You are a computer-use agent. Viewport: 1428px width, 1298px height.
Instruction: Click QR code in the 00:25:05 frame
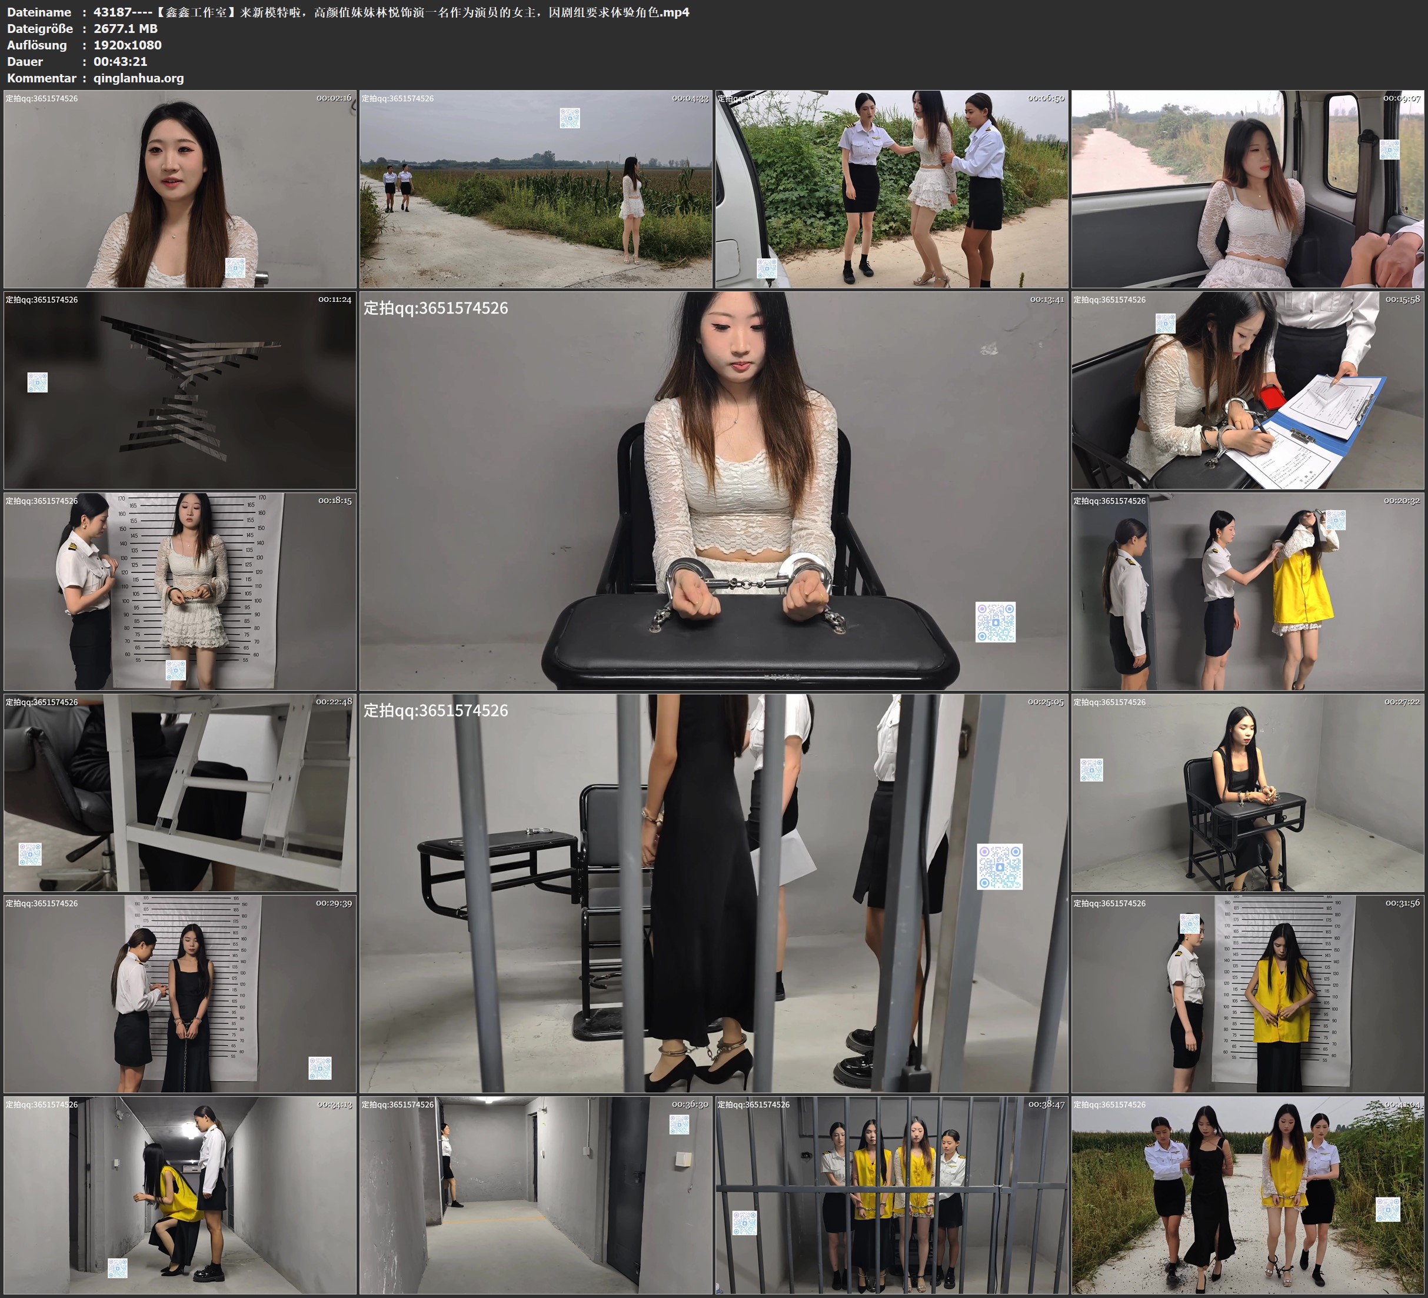1000,867
